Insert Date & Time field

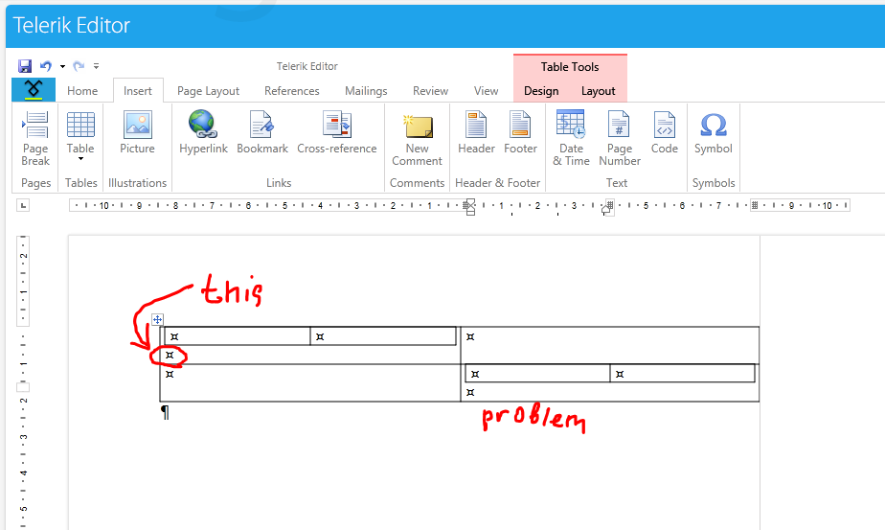coord(571,138)
